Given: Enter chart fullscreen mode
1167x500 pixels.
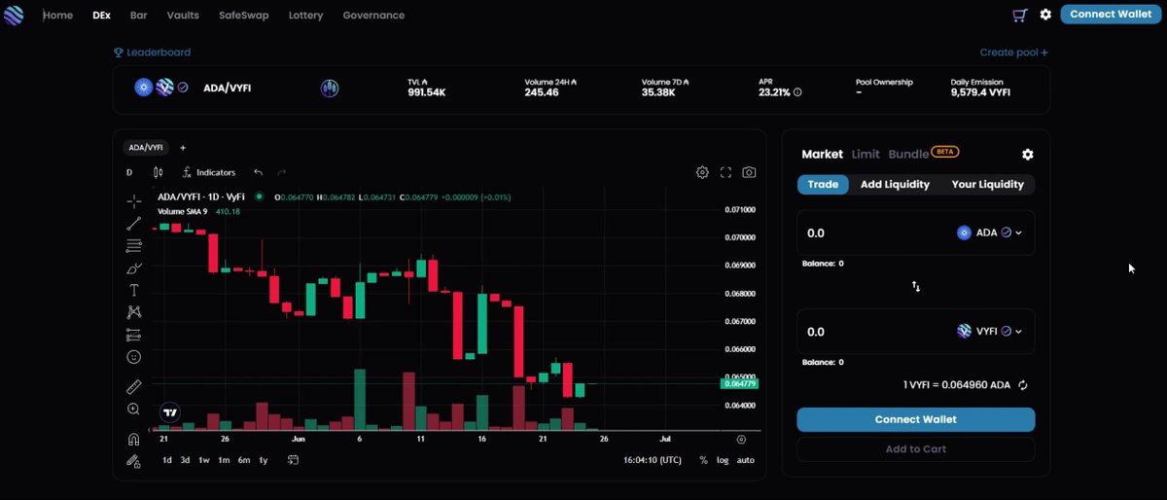Looking at the screenshot, I should point(725,172).
